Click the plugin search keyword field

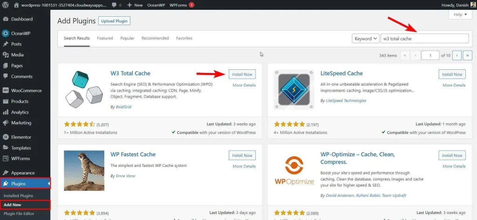point(425,39)
